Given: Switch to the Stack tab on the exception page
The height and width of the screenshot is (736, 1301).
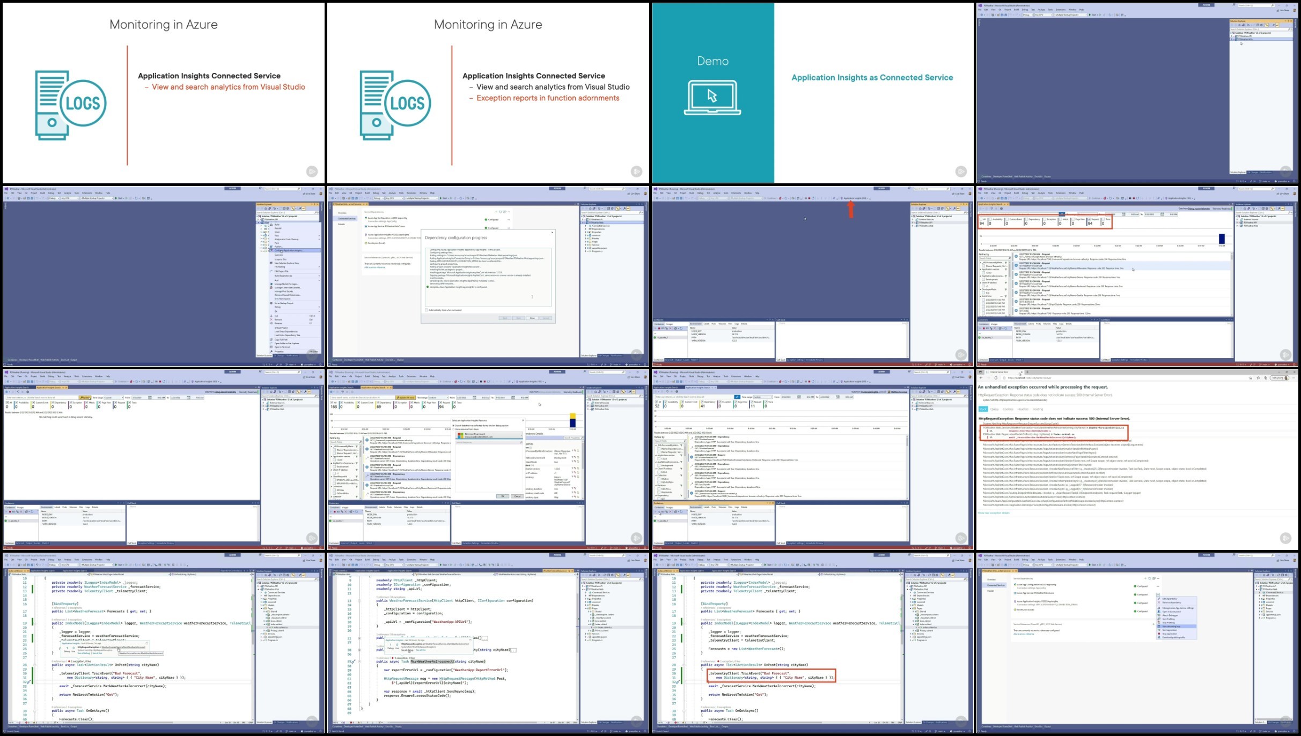Looking at the screenshot, I should click(x=983, y=409).
